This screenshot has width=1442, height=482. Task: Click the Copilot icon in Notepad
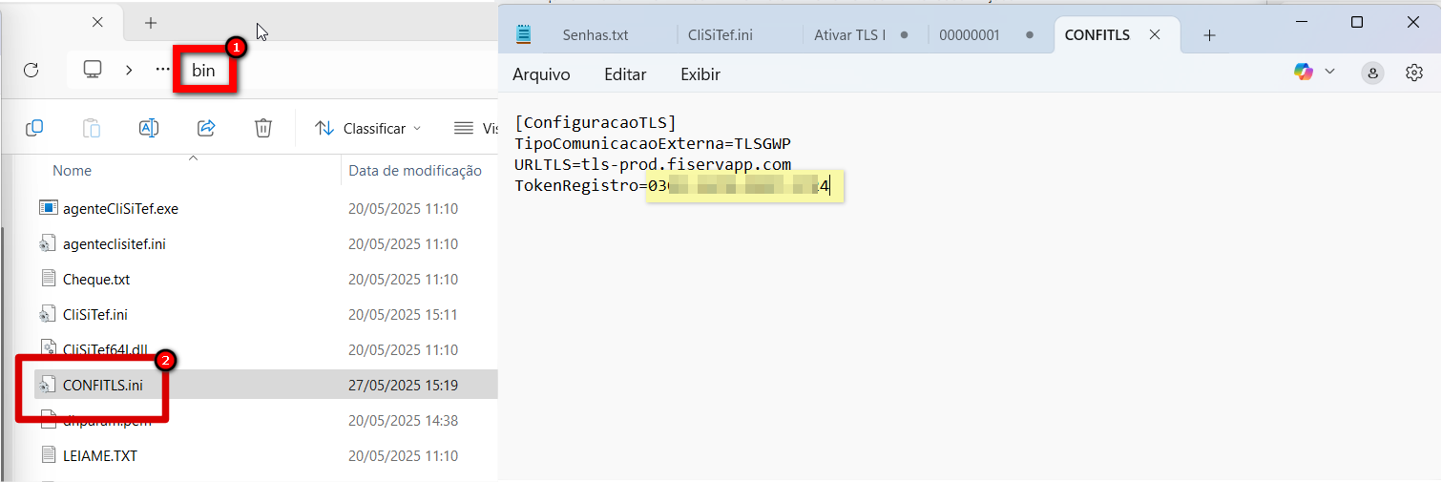1303,73
